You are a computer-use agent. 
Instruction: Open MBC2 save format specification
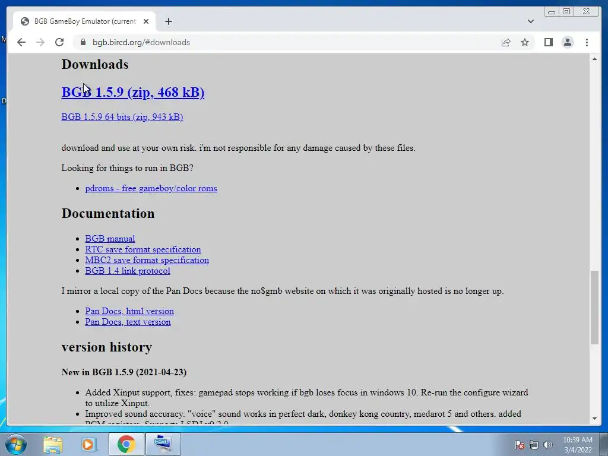[147, 260]
